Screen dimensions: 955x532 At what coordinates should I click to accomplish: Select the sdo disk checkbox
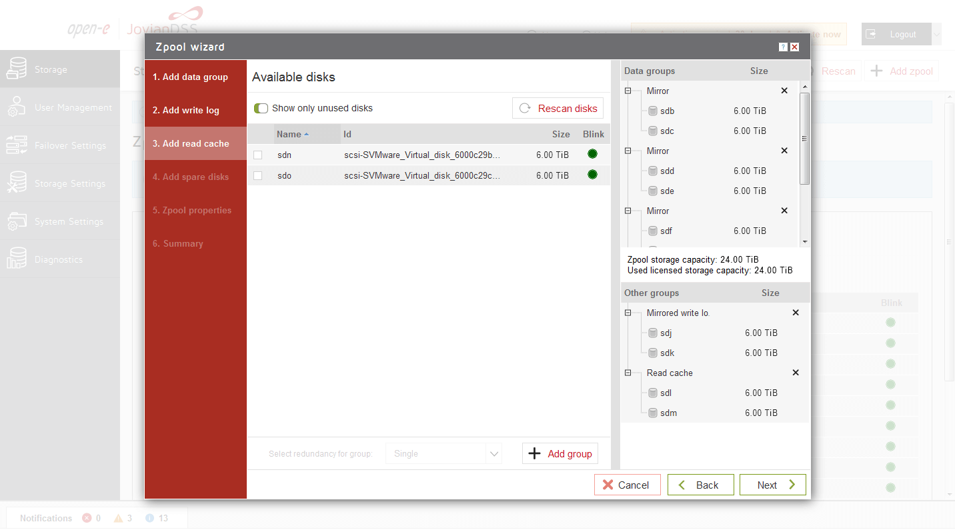click(x=257, y=175)
